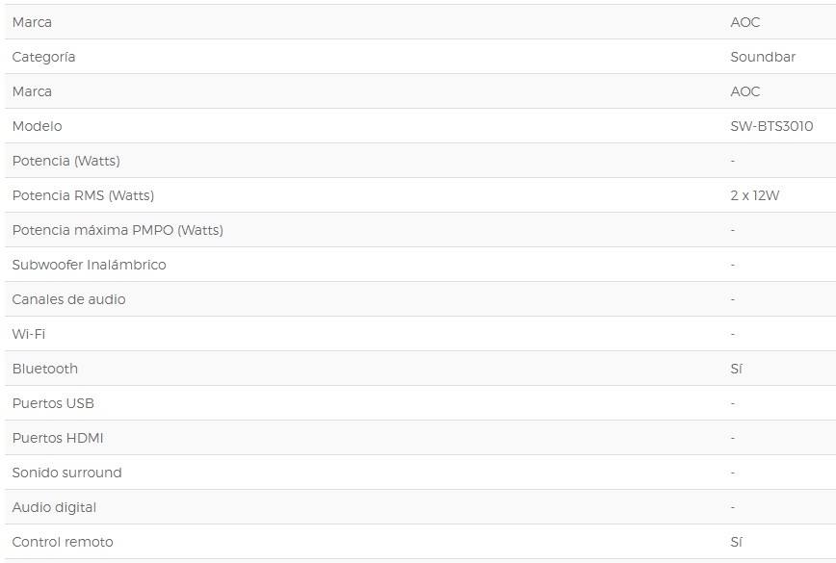This screenshot has width=836, height=563.
Task: Select the Sí value for Control remoto
Action: pyautogui.click(x=737, y=542)
